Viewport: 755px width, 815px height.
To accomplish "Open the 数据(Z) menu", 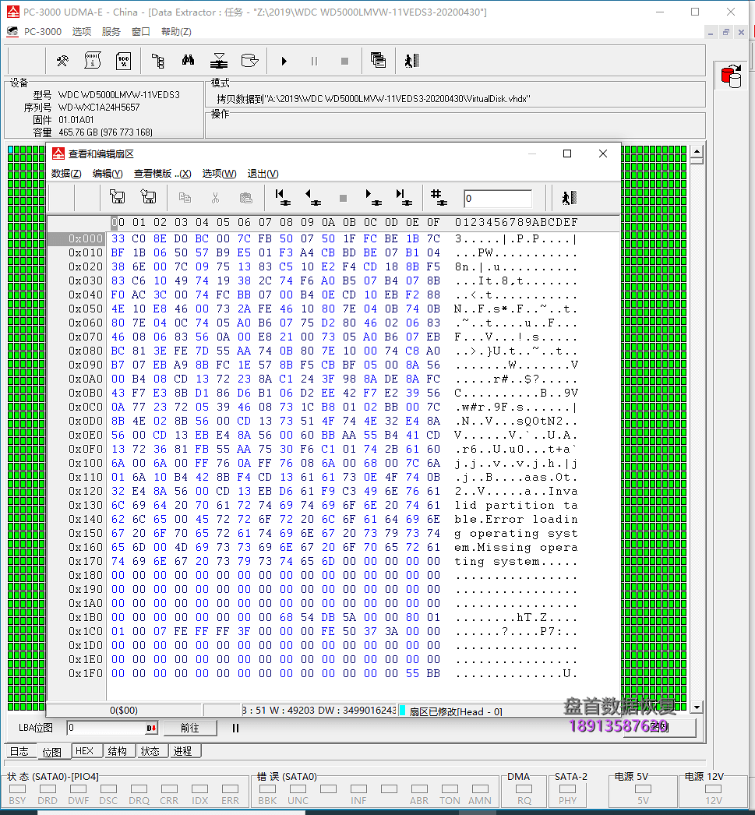I will click(x=66, y=174).
